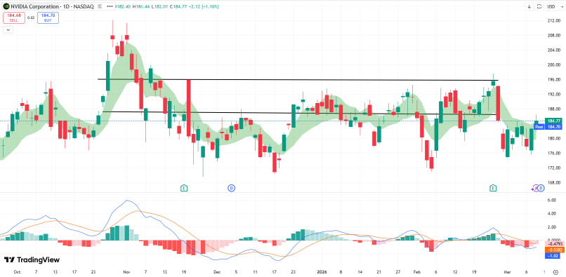Open the flag icon next to NASDAQ
Screen dimensions: 566x277
point(100,6)
